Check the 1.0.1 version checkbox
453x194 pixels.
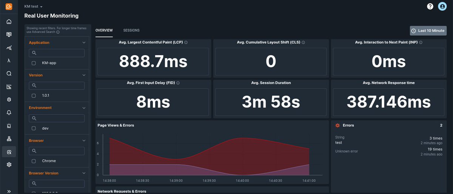(x=34, y=96)
